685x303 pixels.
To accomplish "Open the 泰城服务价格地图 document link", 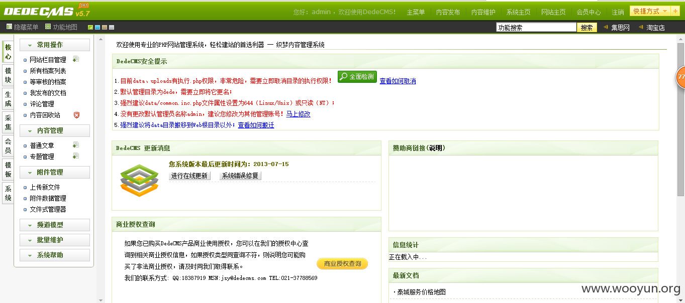I will coord(421,292).
